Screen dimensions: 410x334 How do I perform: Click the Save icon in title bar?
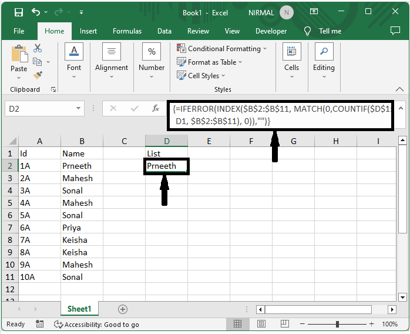click(x=18, y=12)
